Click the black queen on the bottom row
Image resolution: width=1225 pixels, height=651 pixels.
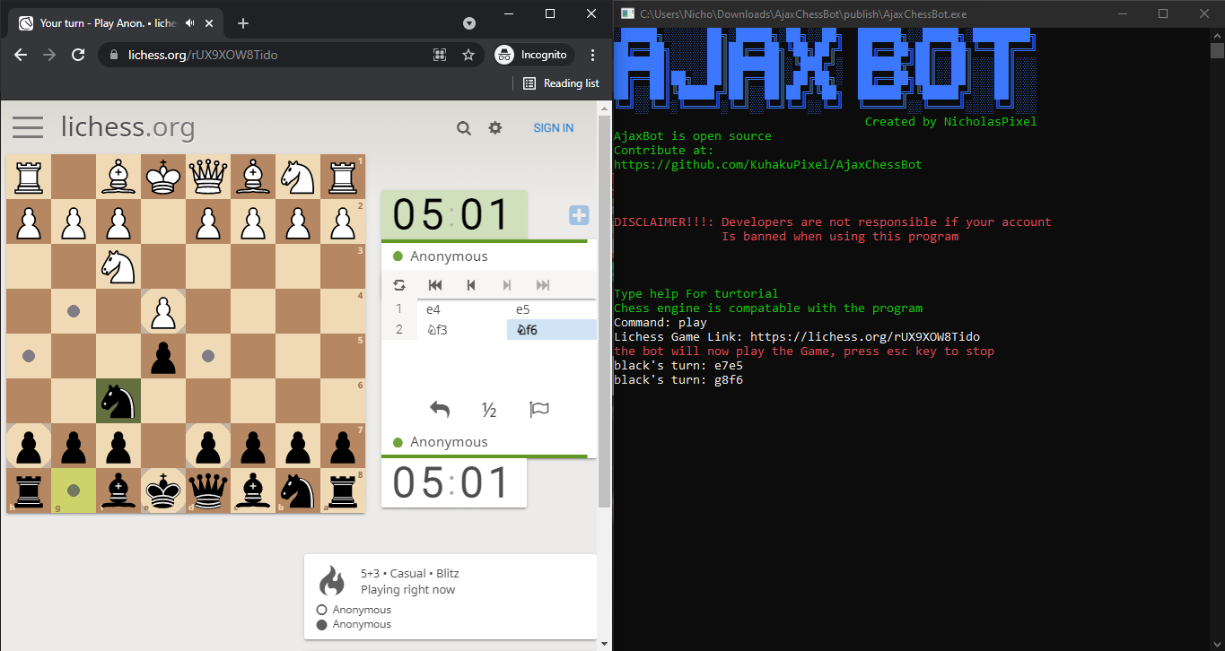click(x=208, y=490)
